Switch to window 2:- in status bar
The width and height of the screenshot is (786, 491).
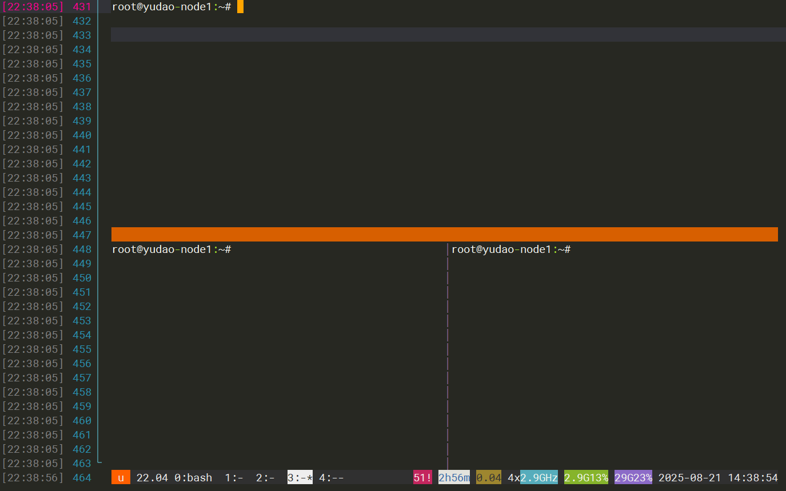(x=265, y=477)
